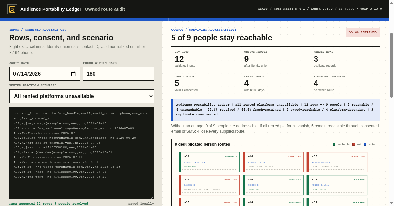Select the A06 reachable card
The width and height of the screenshot is (394, 206).
click(x=337, y=185)
